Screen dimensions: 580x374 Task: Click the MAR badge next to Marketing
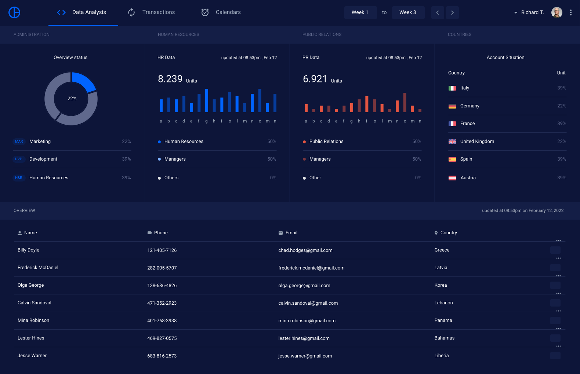pyautogui.click(x=19, y=142)
